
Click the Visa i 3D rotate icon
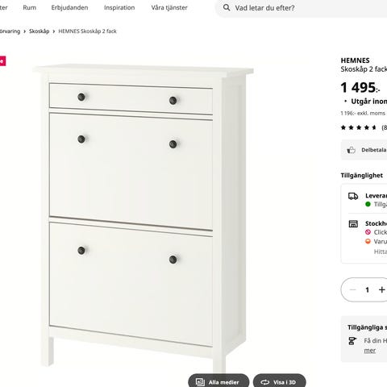265,382
